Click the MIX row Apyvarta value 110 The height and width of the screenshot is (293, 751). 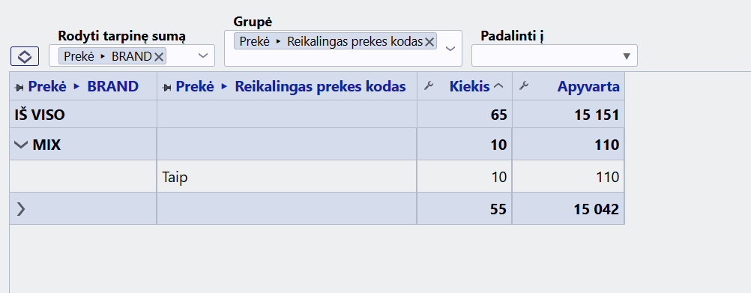pyautogui.click(x=608, y=145)
